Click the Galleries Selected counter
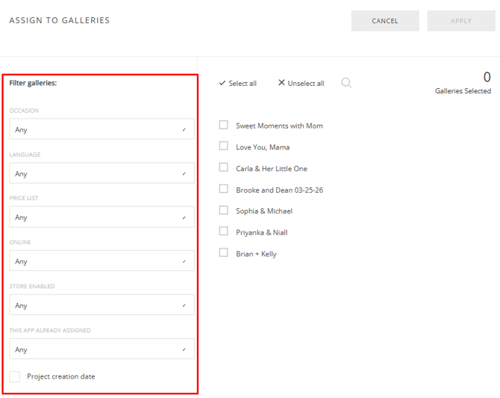The width and height of the screenshot is (500, 398). (463, 83)
